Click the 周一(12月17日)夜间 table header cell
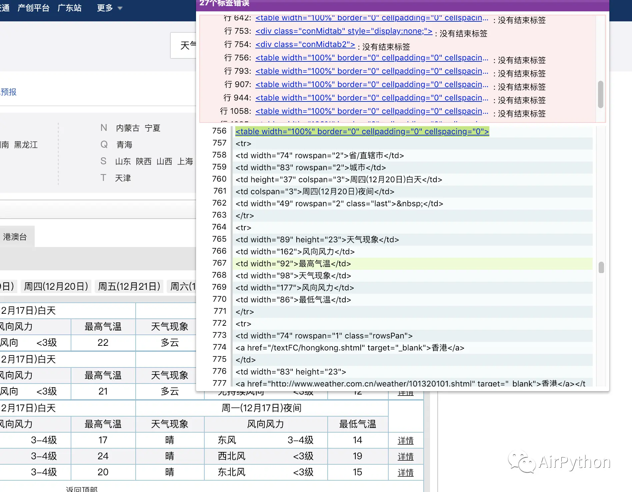Viewport: 632px width, 492px height. click(x=262, y=408)
